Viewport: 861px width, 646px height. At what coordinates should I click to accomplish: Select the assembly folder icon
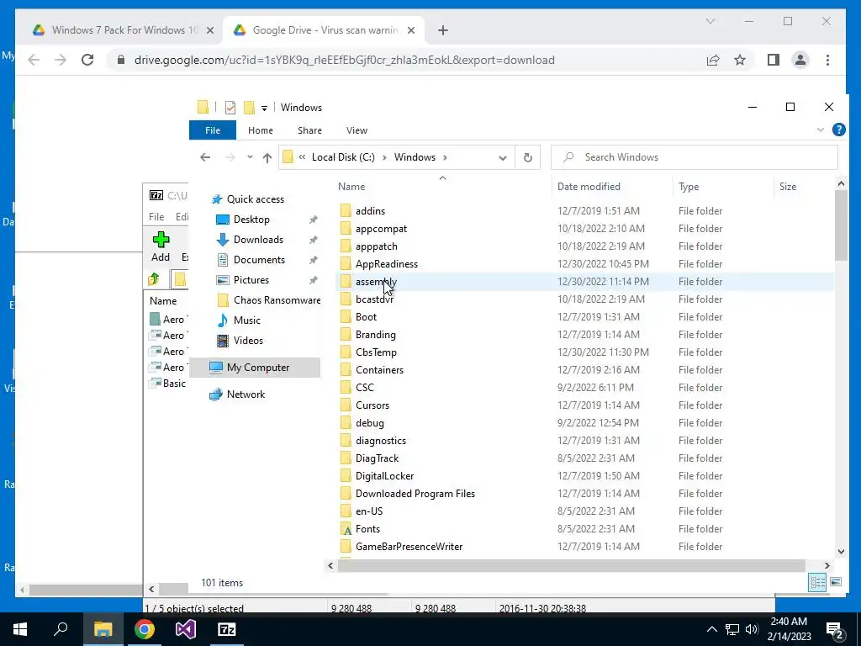click(346, 282)
